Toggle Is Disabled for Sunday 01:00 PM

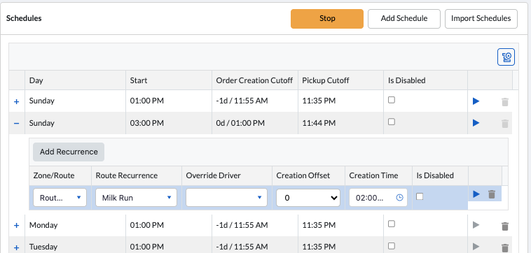tap(392, 100)
